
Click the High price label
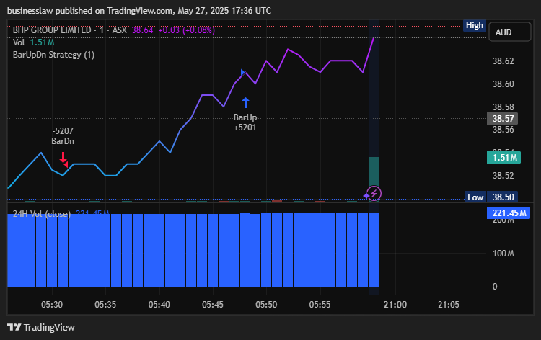click(x=475, y=25)
